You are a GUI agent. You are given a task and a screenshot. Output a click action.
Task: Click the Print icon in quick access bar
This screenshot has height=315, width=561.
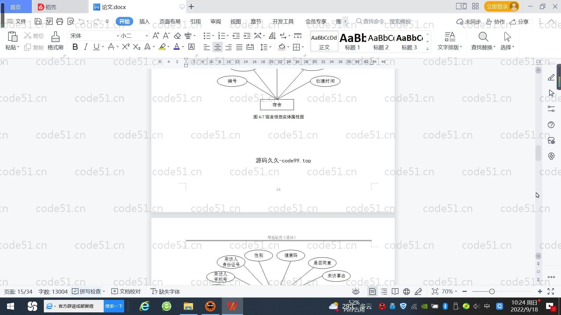point(60,21)
